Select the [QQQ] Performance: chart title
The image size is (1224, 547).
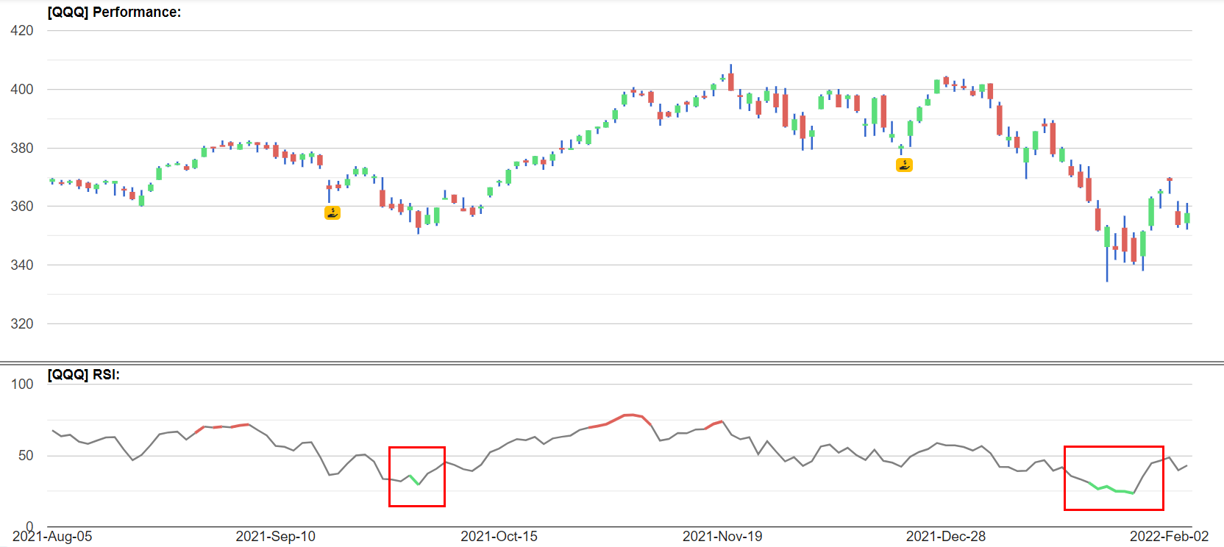(x=114, y=12)
